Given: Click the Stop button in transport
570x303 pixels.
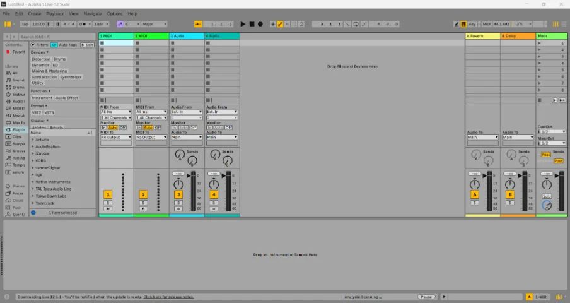Looking at the screenshot, I should point(252,24).
